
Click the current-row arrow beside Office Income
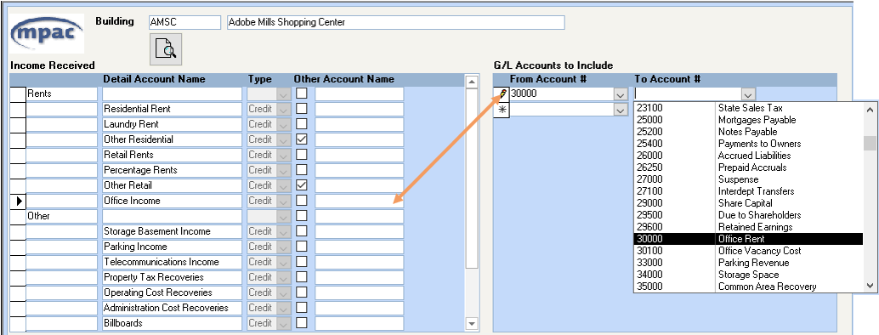coord(18,201)
